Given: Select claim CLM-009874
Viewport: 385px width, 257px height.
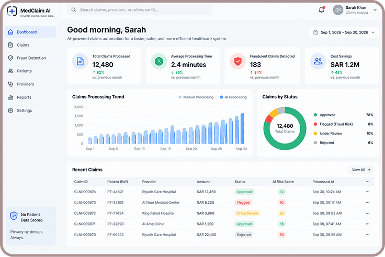Looking at the screenshot, I should tap(85, 192).
